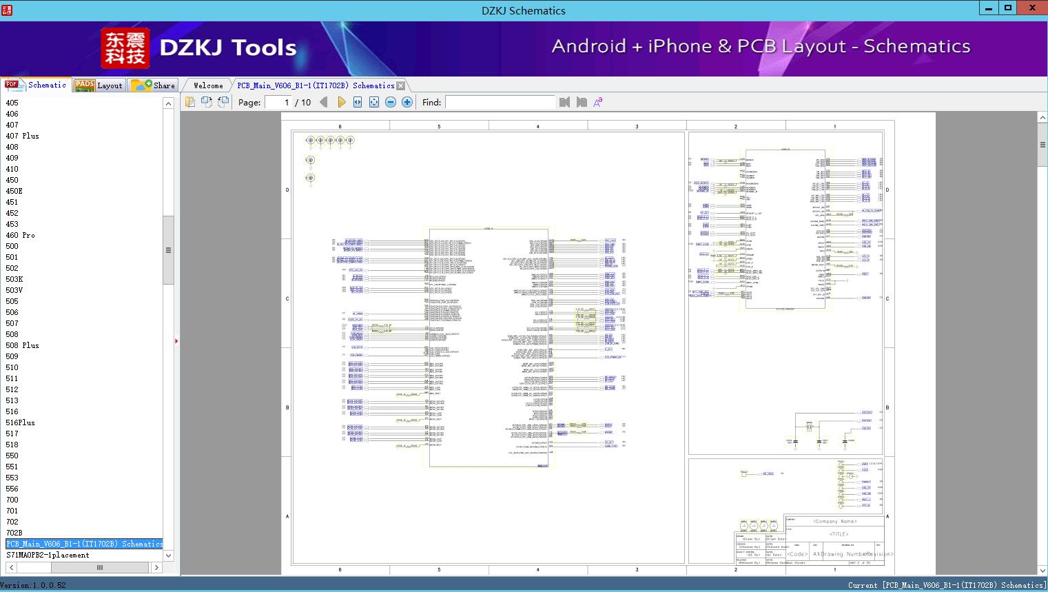Select model 408 in the list
This screenshot has height=592, width=1048.
[12, 147]
